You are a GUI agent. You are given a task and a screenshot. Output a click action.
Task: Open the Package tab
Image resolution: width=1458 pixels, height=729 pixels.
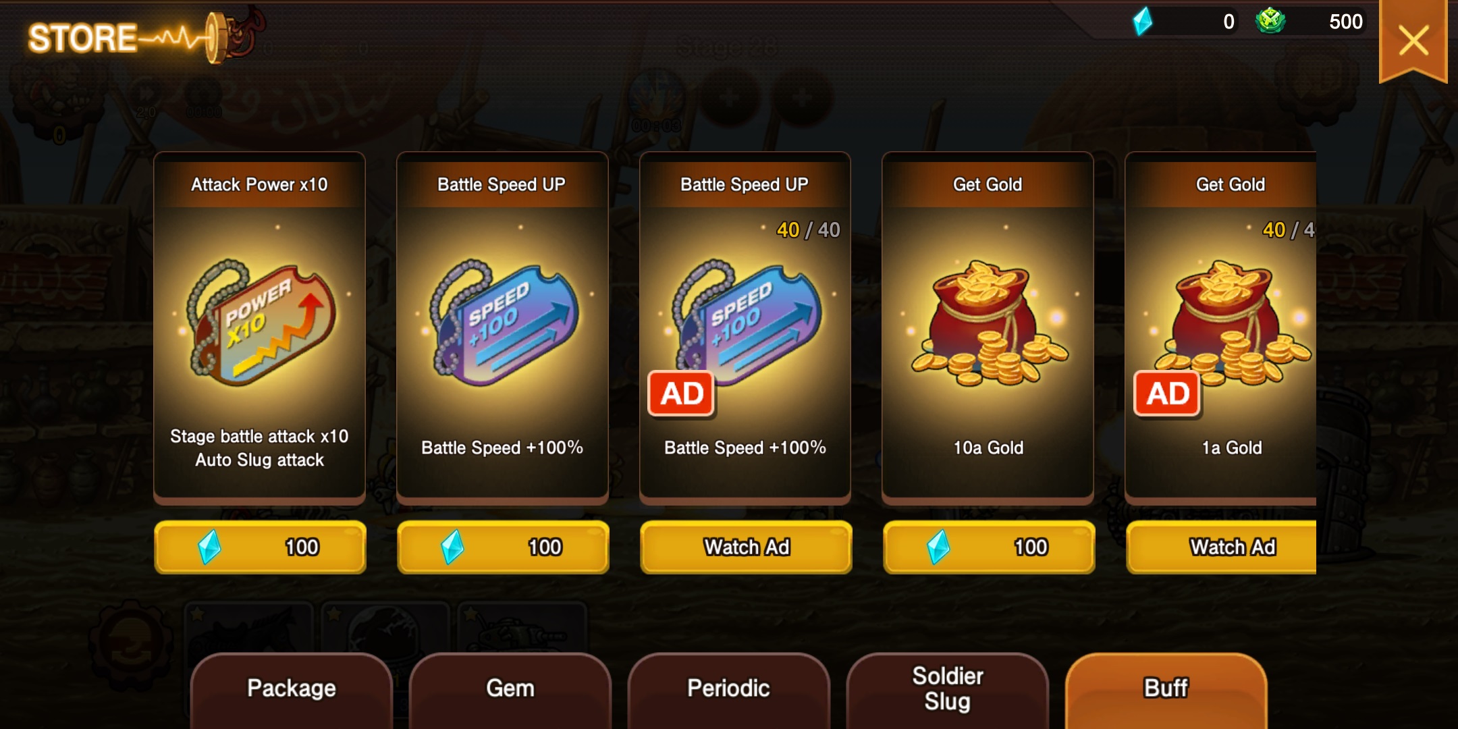point(292,690)
